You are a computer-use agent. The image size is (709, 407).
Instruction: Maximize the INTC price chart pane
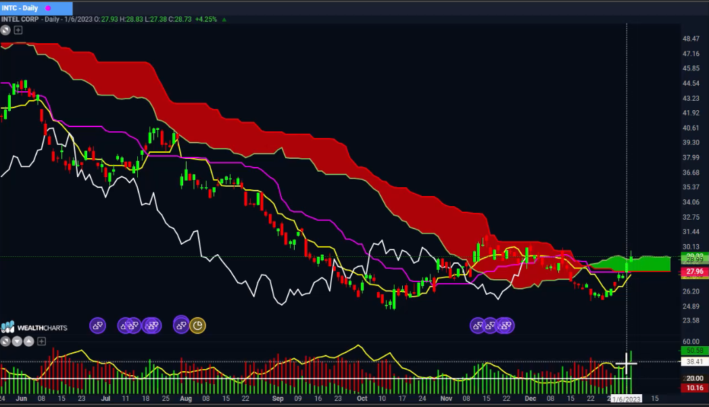pyautogui.click(x=5, y=30)
